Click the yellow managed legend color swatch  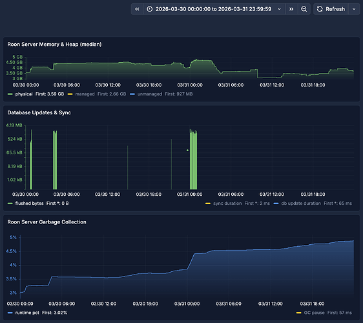70,94
